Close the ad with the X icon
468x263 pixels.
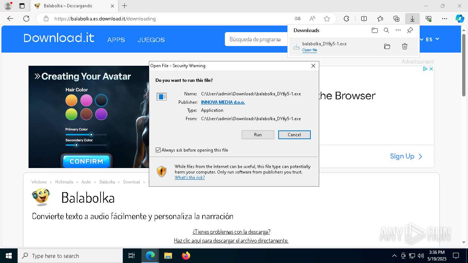coord(431,69)
